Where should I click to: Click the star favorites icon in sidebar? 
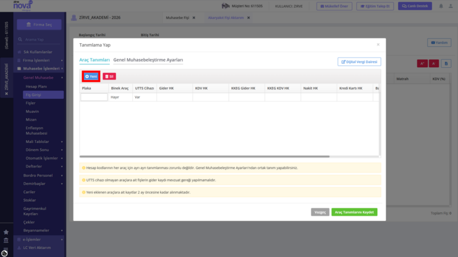click(6, 232)
